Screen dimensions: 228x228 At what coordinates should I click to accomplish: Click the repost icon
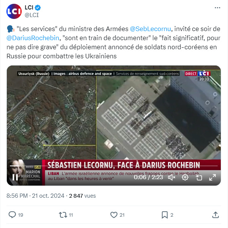click(63, 215)
